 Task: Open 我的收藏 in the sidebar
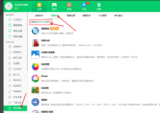click(x=18, y=37)
